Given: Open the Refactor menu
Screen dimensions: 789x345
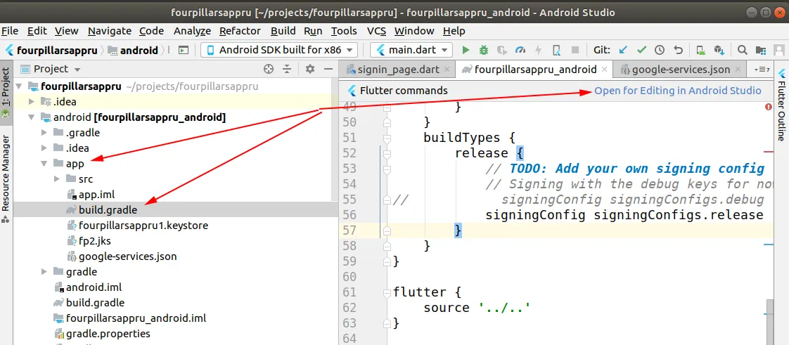Looking at the screenshot, I should (240, 31).
